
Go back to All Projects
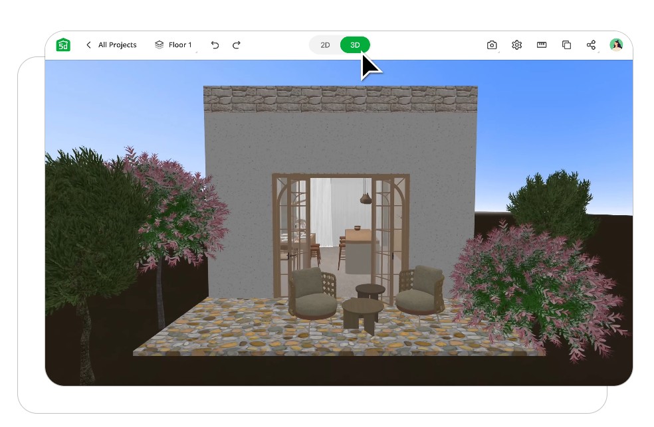[111, 45]
